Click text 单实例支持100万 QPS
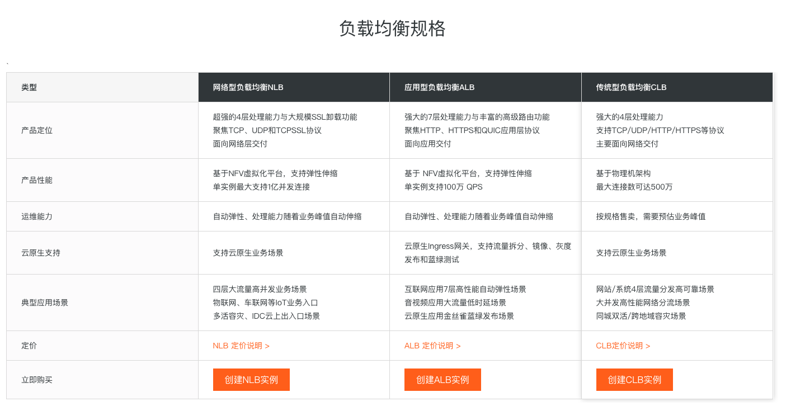This screenshot has width=805, height=411. [444, 187]
